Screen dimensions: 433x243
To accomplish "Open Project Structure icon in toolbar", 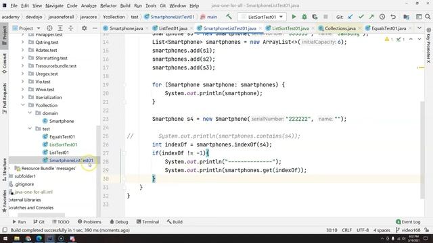I will (406, 17).
